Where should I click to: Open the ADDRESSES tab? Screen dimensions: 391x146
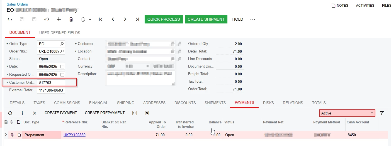pyautogui.click(x=154, y=103)
